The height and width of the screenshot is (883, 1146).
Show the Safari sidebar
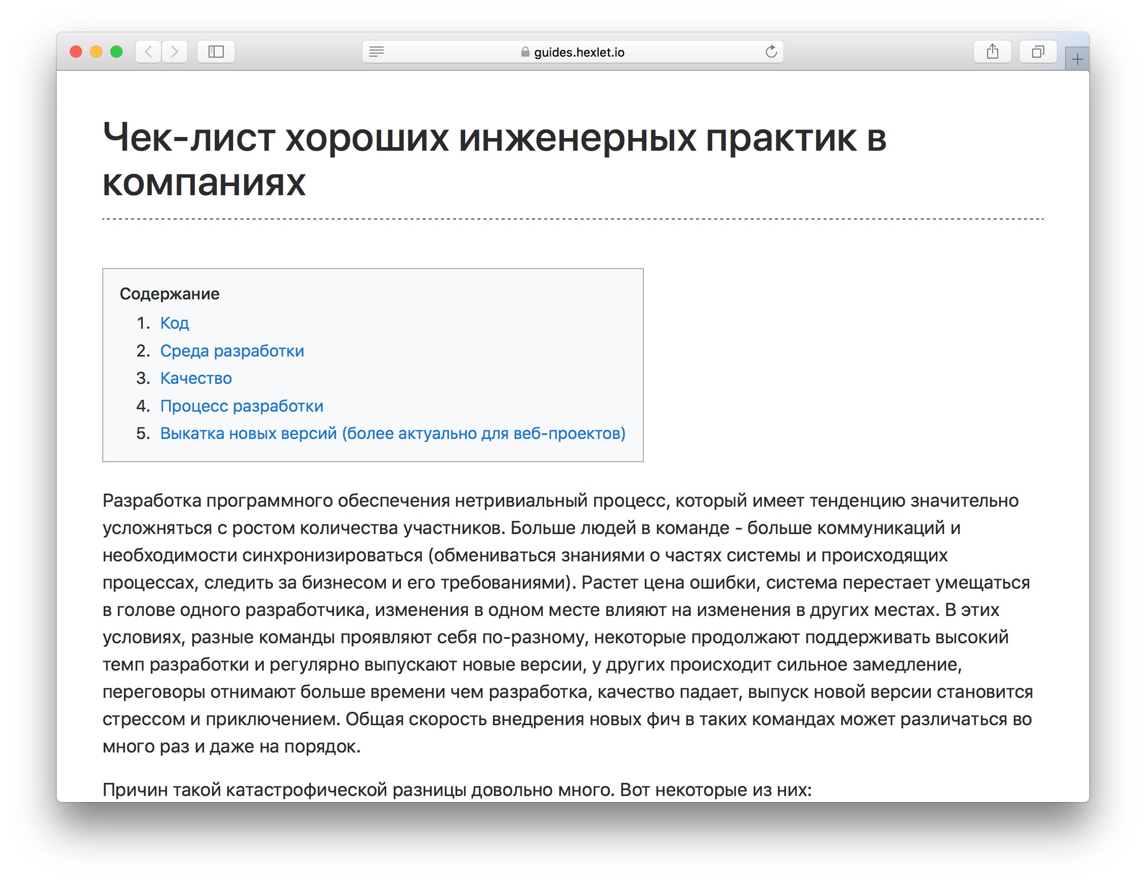pos(216,52)
